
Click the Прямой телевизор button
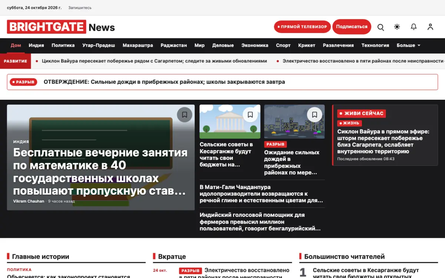[x=302, y=27]
